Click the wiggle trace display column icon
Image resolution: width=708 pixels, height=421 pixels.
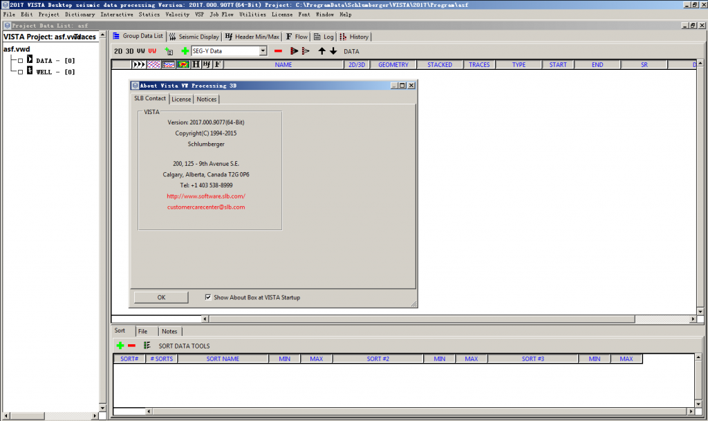point(169,64)
